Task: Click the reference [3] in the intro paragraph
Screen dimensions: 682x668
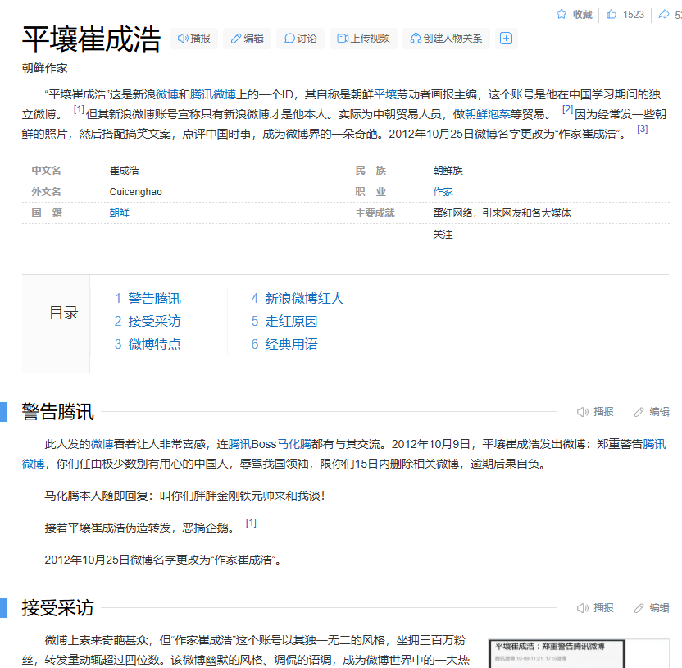Action: (643, 129)
